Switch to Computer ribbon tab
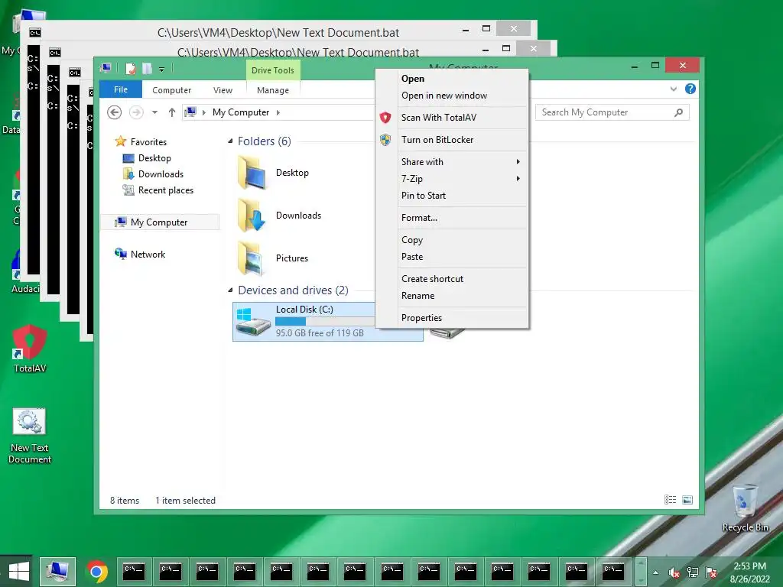The width and height of the screenshot is (783, 587). tap(172, 90)
